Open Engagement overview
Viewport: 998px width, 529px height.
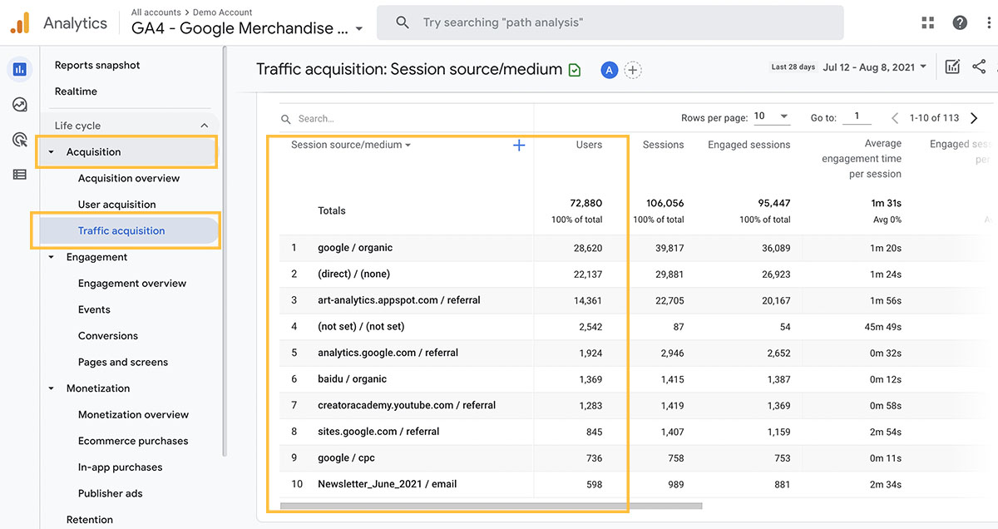coord(132,284)
